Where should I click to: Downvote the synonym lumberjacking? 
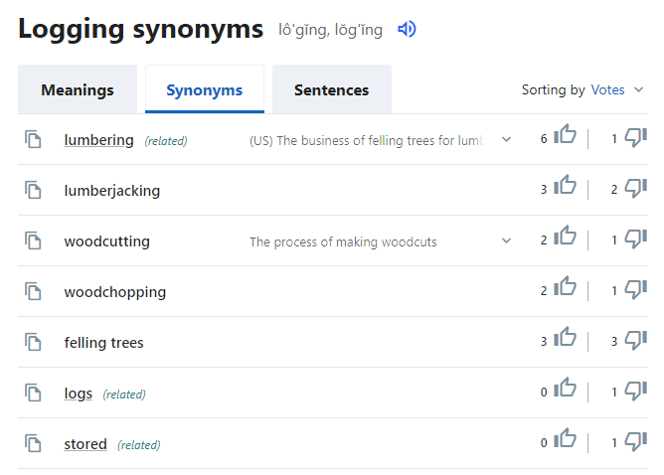click(x=635, y=188)
